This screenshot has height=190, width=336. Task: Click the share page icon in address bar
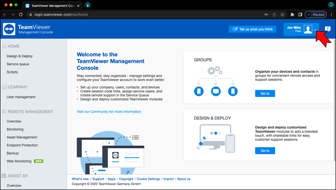(x=274, y=15)
